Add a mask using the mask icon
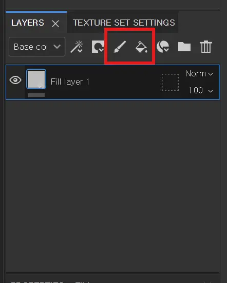The image size is (227, 283). pos(98,47)
